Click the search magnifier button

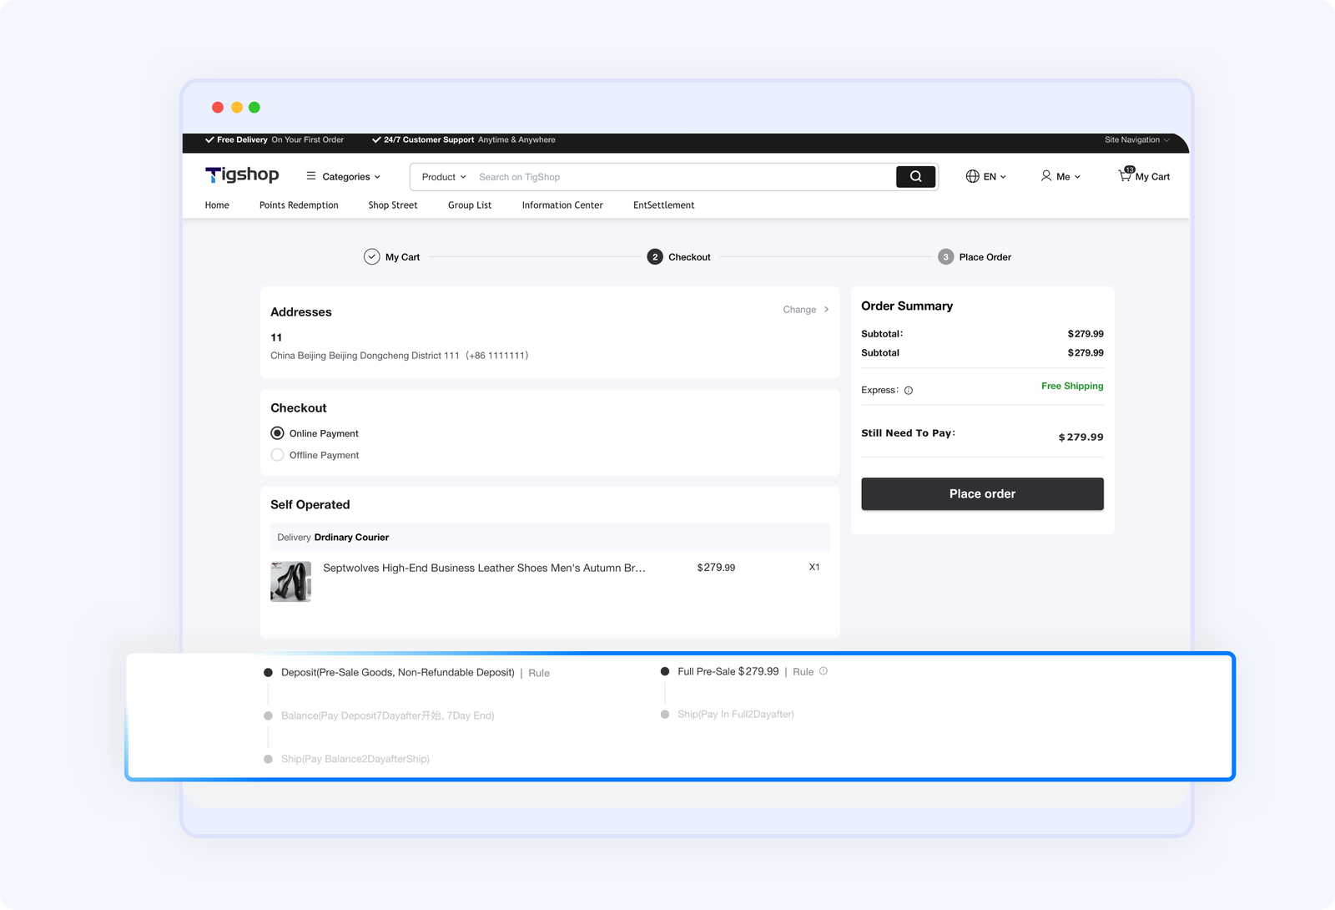pos(915,177)
